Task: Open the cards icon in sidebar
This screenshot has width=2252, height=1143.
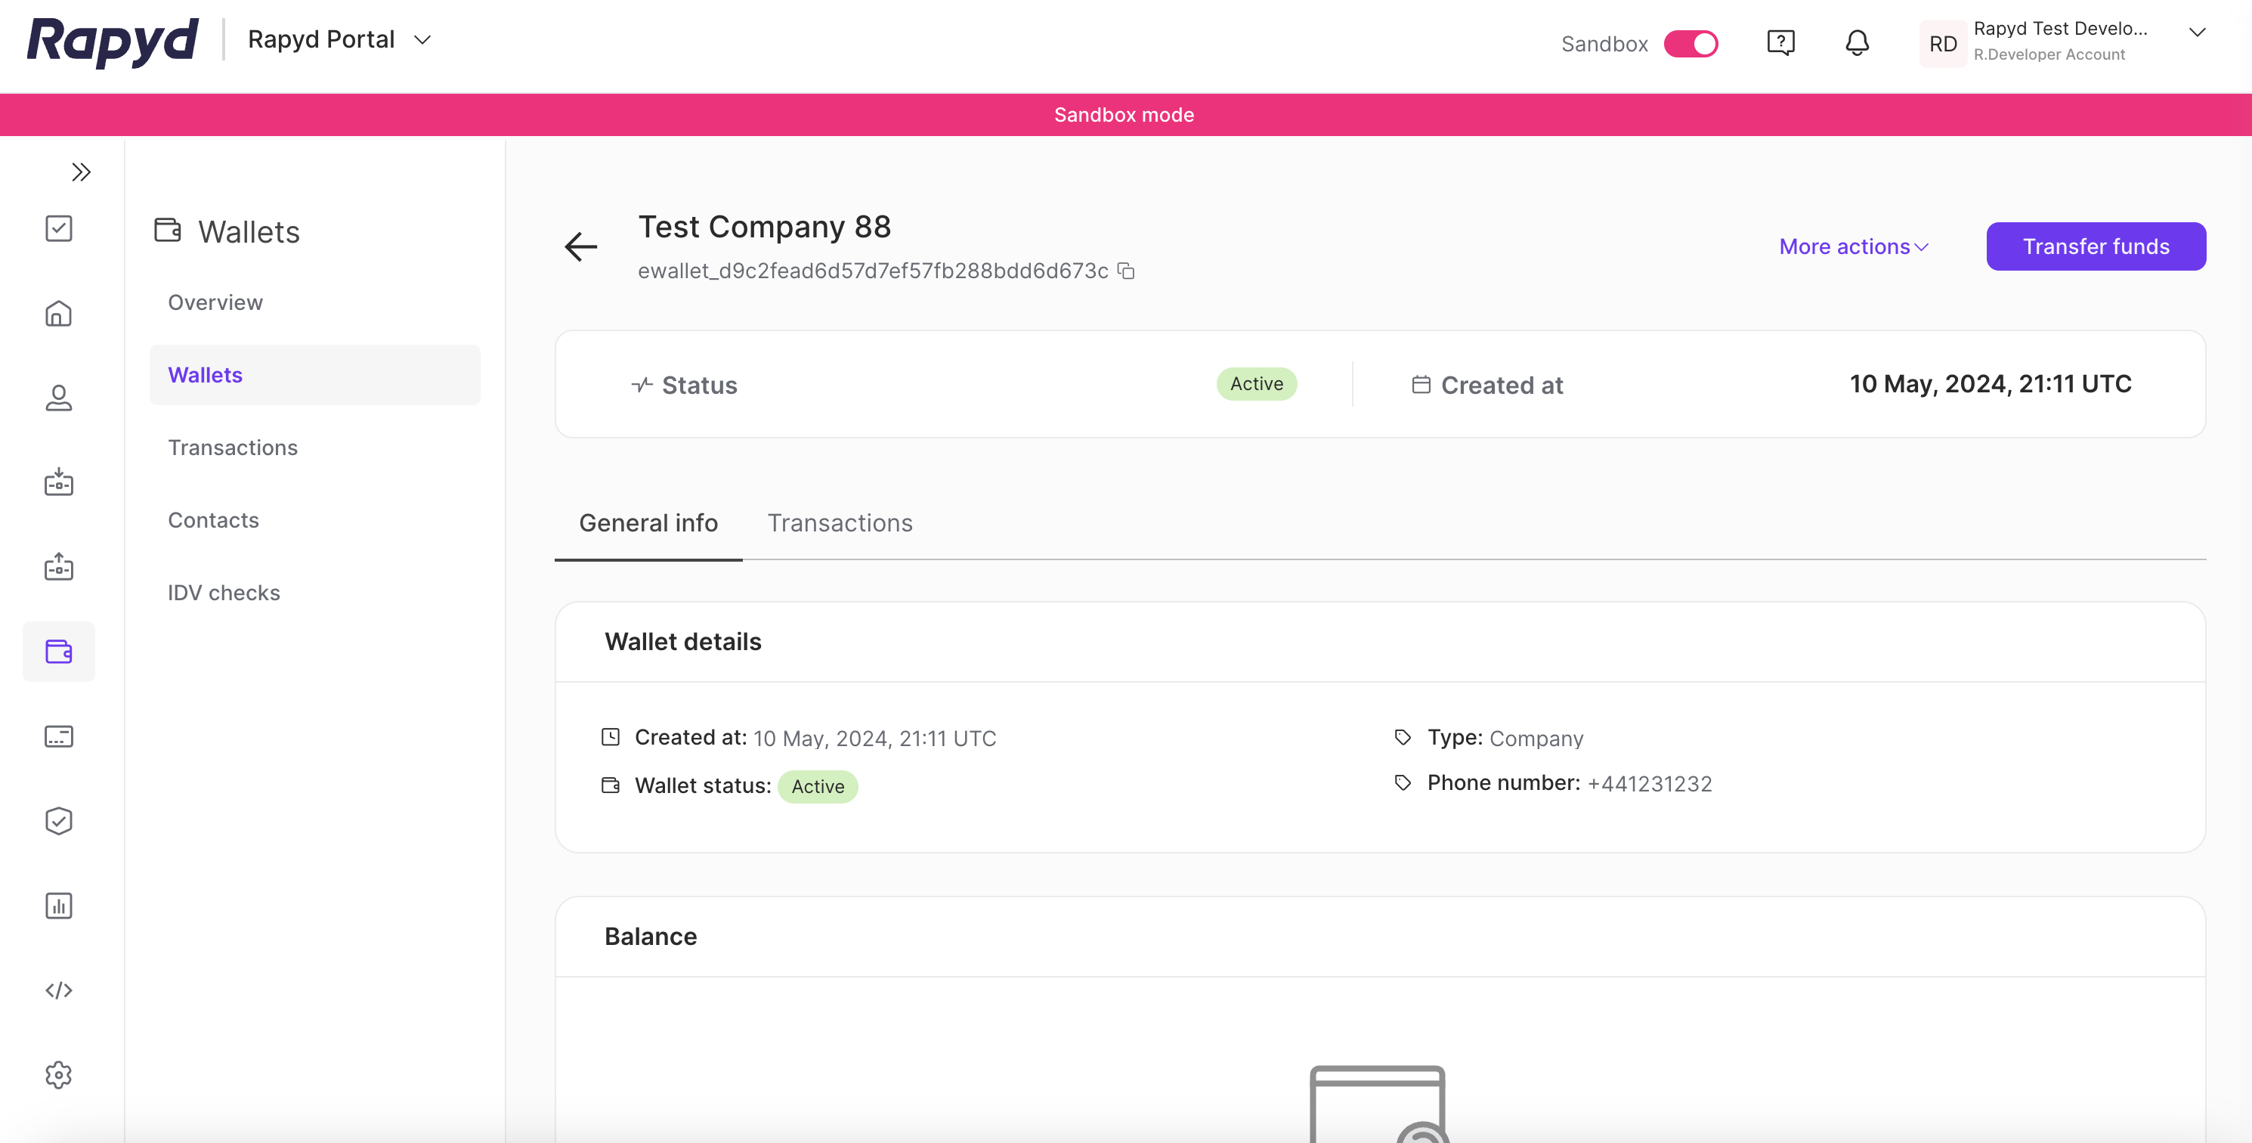Action: [x=59, y=736]
